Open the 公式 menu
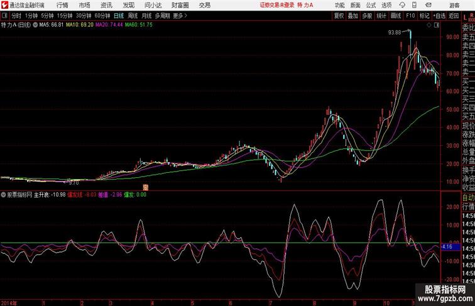 (x=371, y=5)
